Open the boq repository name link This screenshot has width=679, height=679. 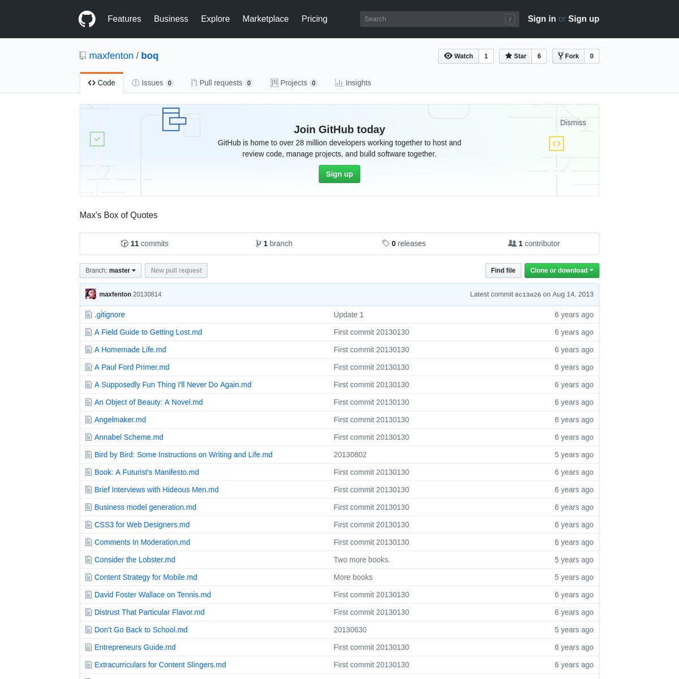tap(150, 55)
